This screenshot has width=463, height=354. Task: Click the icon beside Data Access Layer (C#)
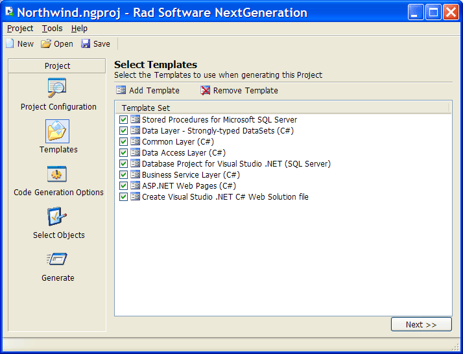pos(136,152)
